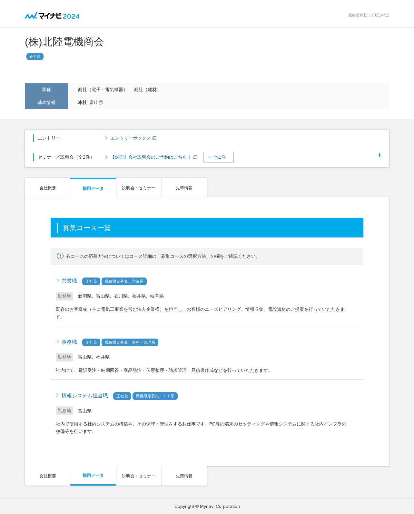Click 商社（電子・電気機器） industry text
Screen dimensions: 414x514
pyautogui.click(x=103, y=89)
